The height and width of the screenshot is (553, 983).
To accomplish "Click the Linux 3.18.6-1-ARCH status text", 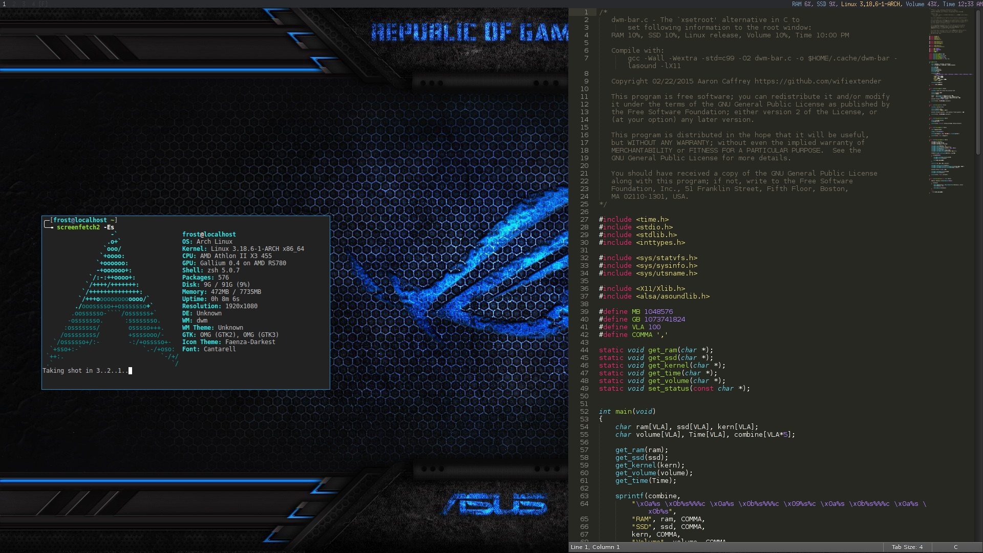I will [870, 4].
